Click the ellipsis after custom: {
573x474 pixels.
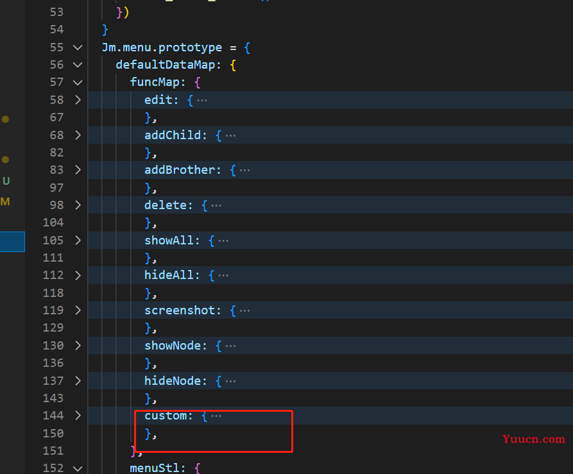[216, 416]
